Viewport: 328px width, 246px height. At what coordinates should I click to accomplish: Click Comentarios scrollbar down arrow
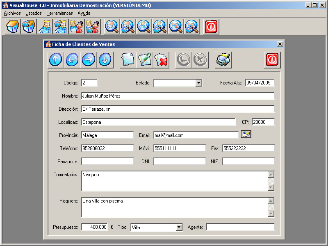271,187
